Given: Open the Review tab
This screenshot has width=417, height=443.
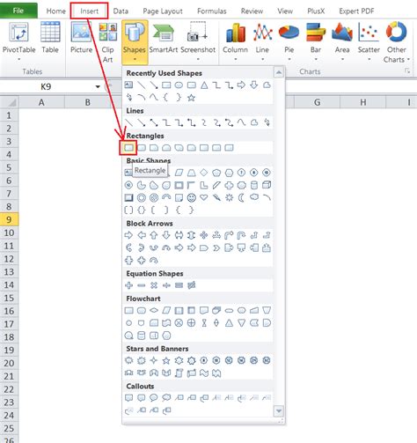Looking at the screenshot, I should click(x=252, y=11).
